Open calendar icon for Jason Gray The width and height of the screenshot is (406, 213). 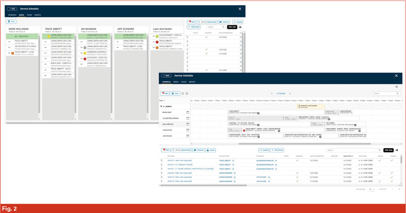coord(188,130)
